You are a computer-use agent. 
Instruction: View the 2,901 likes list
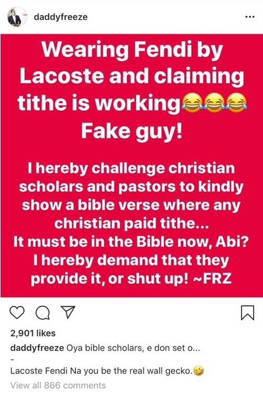coord(33,333)
